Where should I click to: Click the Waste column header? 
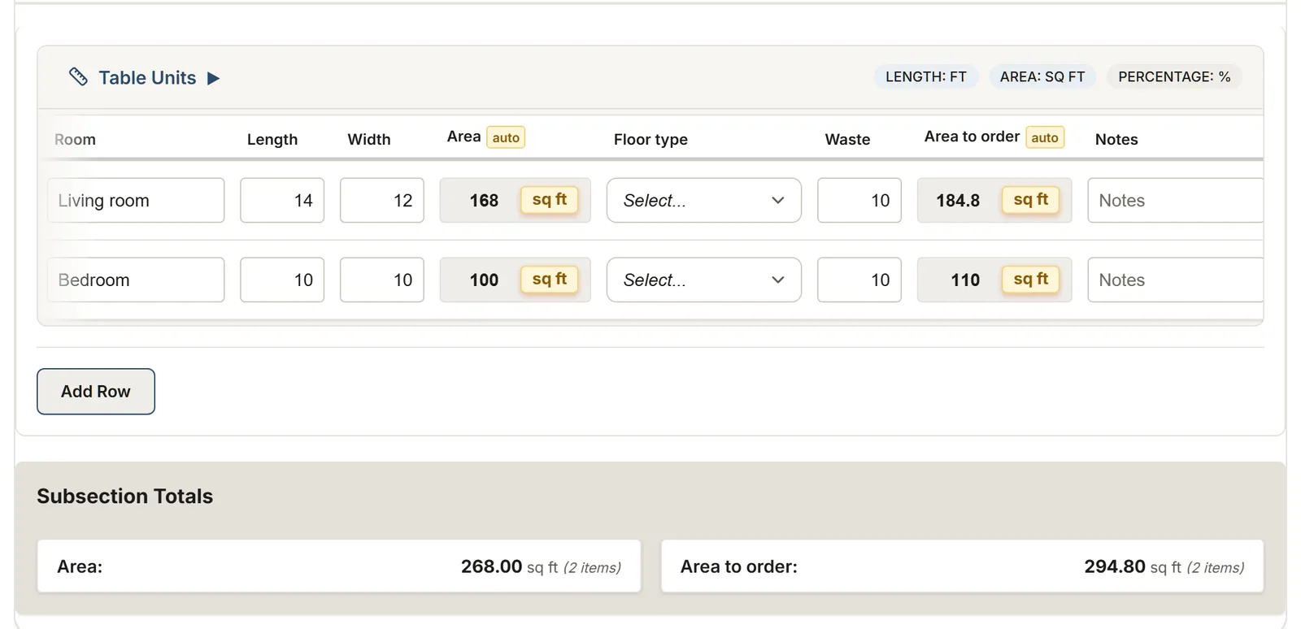(x=847, y=139)
